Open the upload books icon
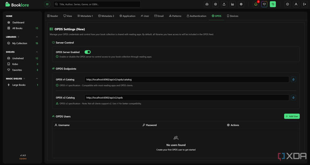This screenshot has width=310, height=165. (224, 4)
